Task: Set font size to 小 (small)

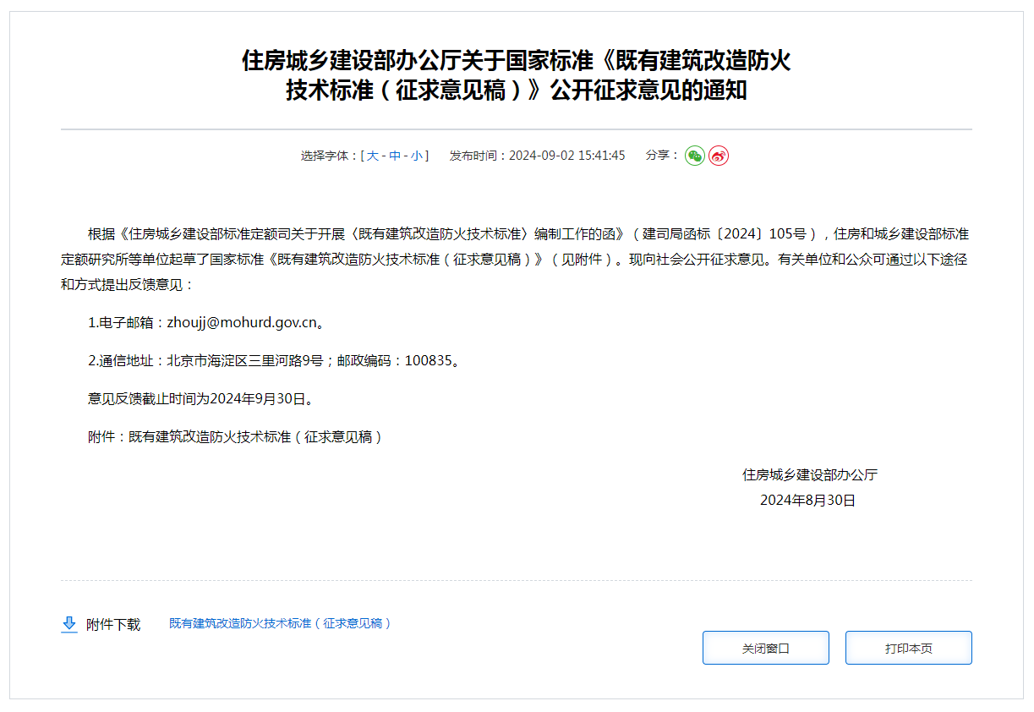Action: coord(417,156)
